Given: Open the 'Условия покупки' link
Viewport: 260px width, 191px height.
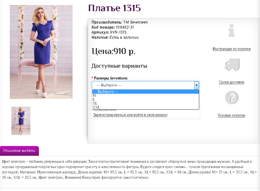Looking at the screenshot, I should pyautogui.click(x=231, y=115).
